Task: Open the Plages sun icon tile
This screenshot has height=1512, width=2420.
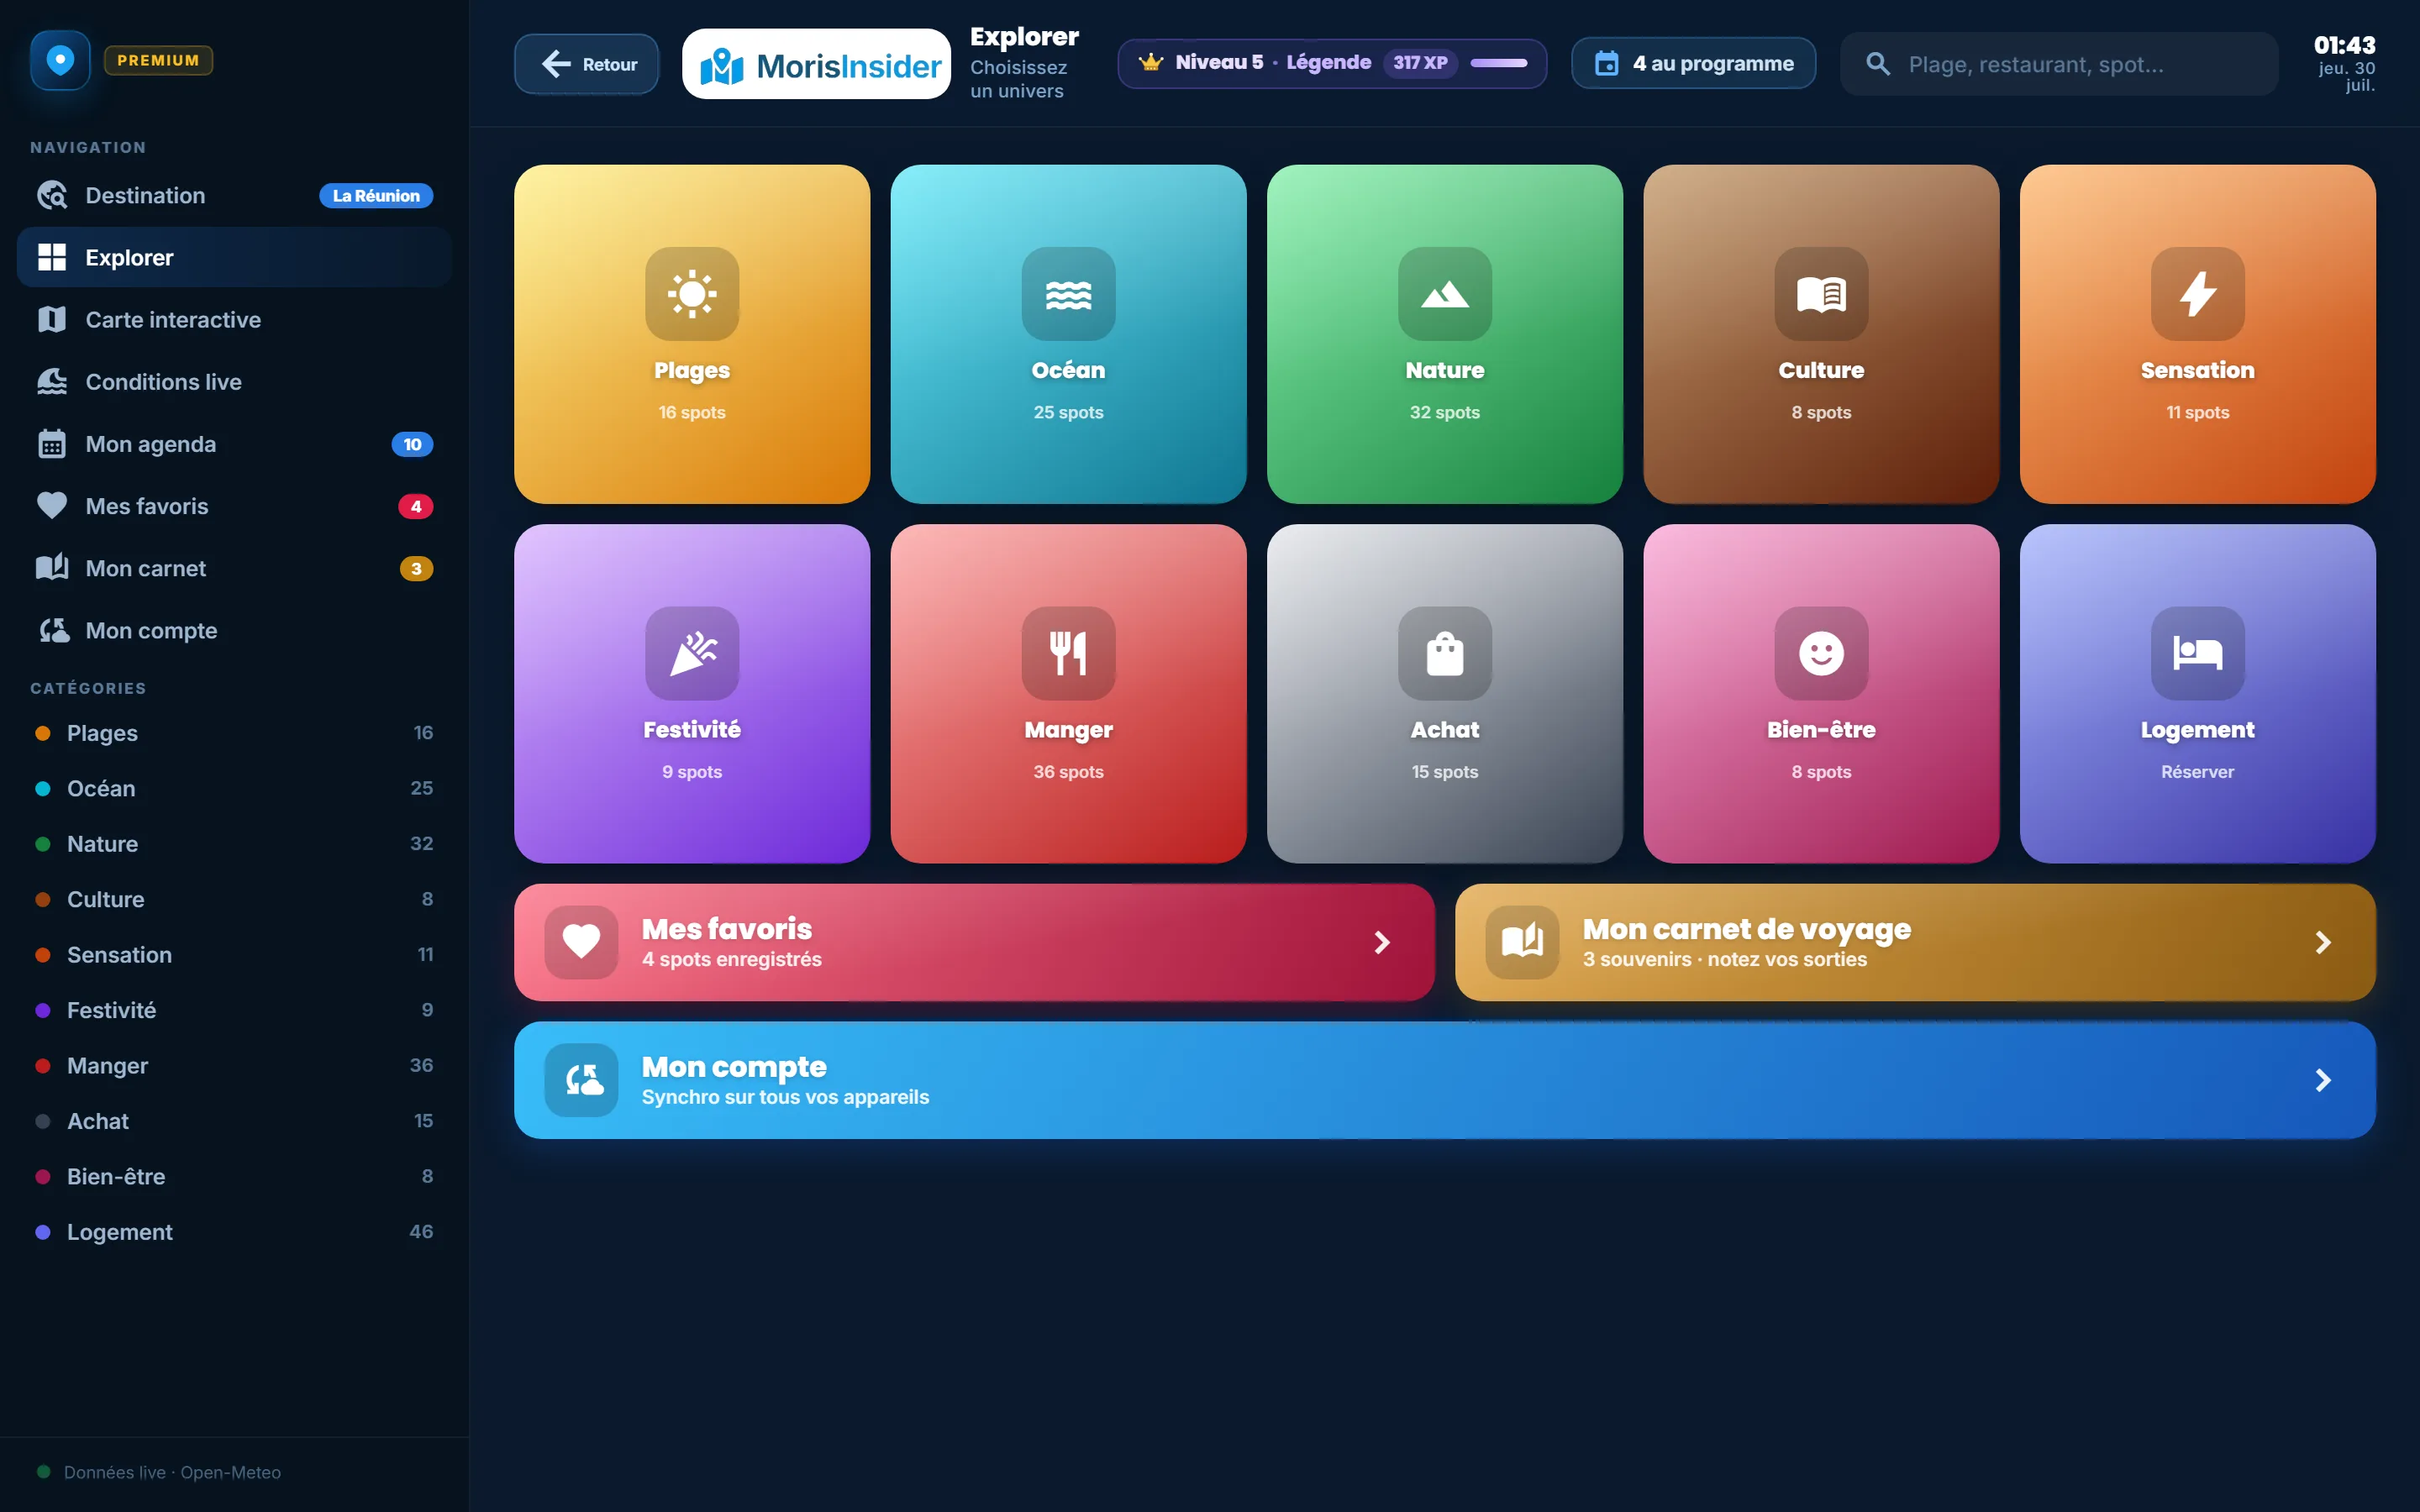Action: coord(692,294)
